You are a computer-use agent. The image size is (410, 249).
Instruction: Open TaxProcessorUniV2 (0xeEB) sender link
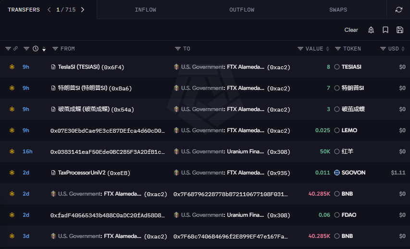pyautogui.click(x=94, y=173)
